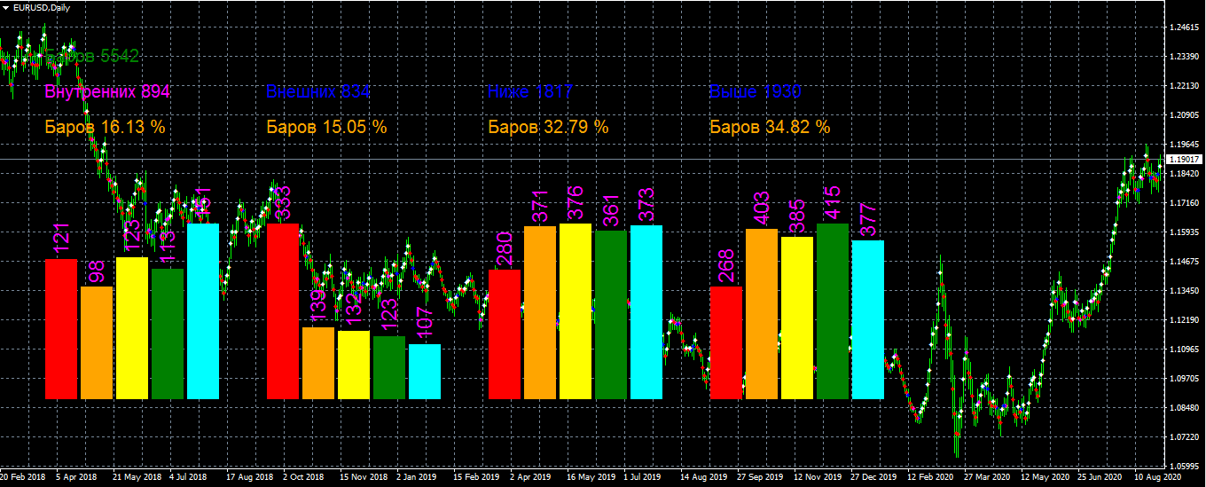Click the red histogram bar labeled 121

pos(61,329)
